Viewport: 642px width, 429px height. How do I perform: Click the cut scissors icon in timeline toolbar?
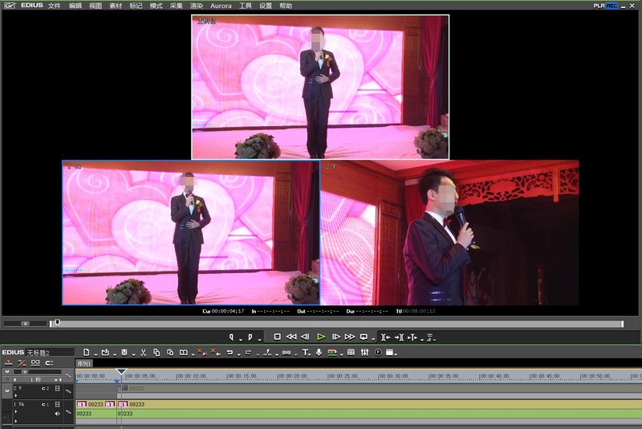(x=143, y=353)
